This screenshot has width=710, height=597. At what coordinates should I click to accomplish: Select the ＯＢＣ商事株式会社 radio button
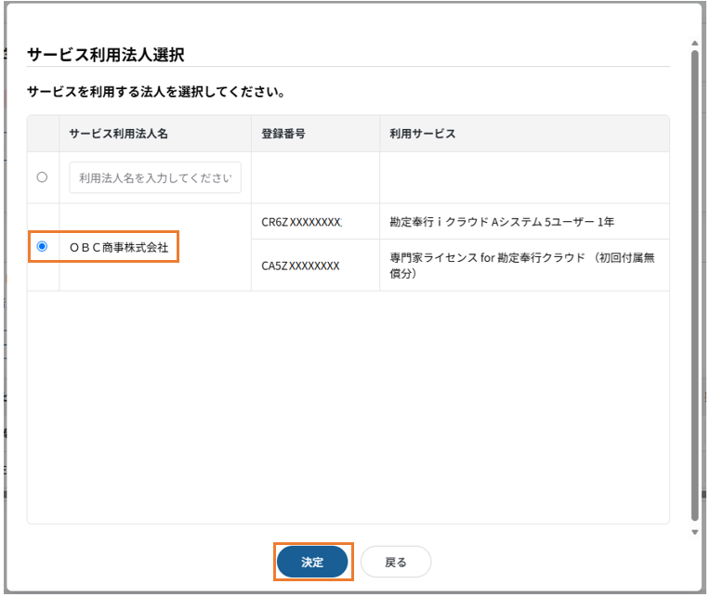(42, 246)
